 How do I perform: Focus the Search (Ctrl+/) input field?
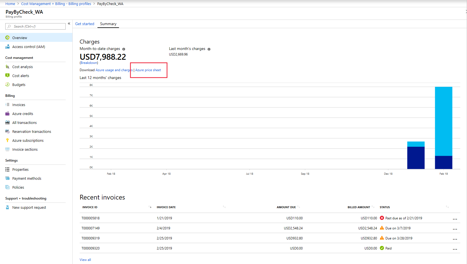click(35, 27)
